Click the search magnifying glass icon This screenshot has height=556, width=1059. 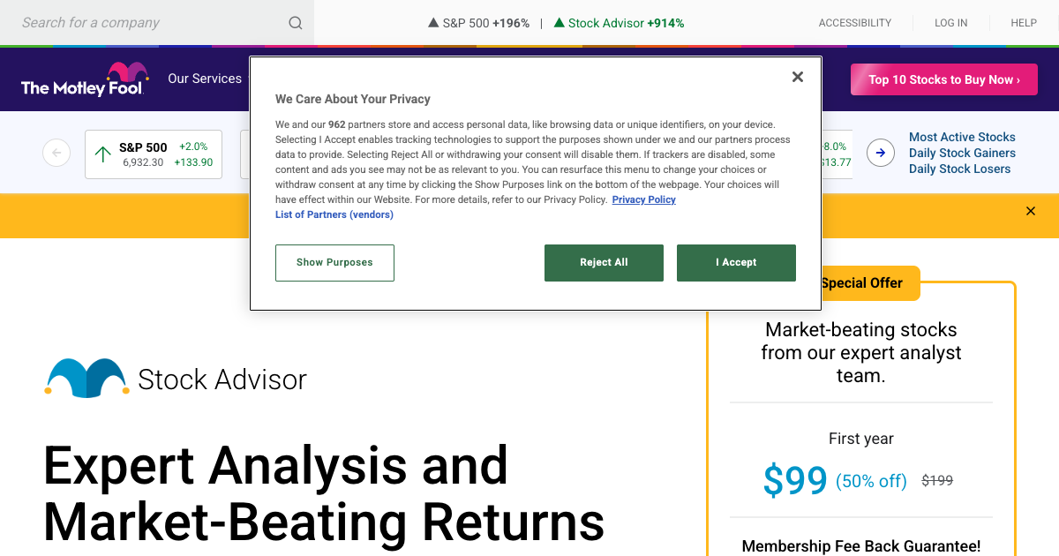click(x=295, y=22)
